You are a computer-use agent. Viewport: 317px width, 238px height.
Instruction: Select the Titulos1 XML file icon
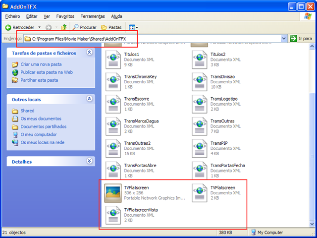[113, 59]
